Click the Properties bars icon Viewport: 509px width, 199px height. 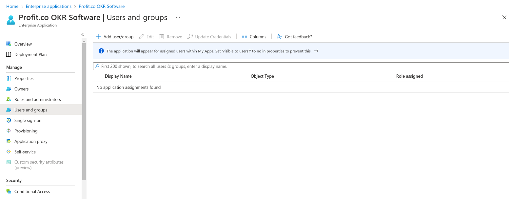pos(9,78)
